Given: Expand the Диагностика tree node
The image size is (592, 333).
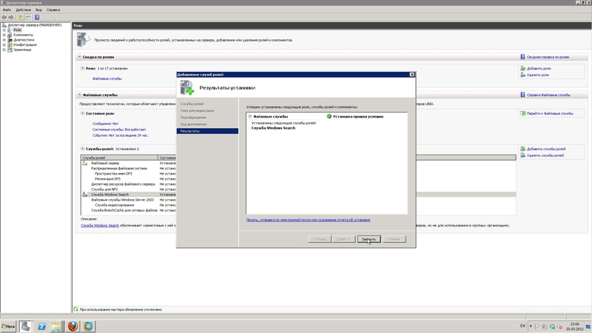Looking at the screenshot, I should [4, 40].
